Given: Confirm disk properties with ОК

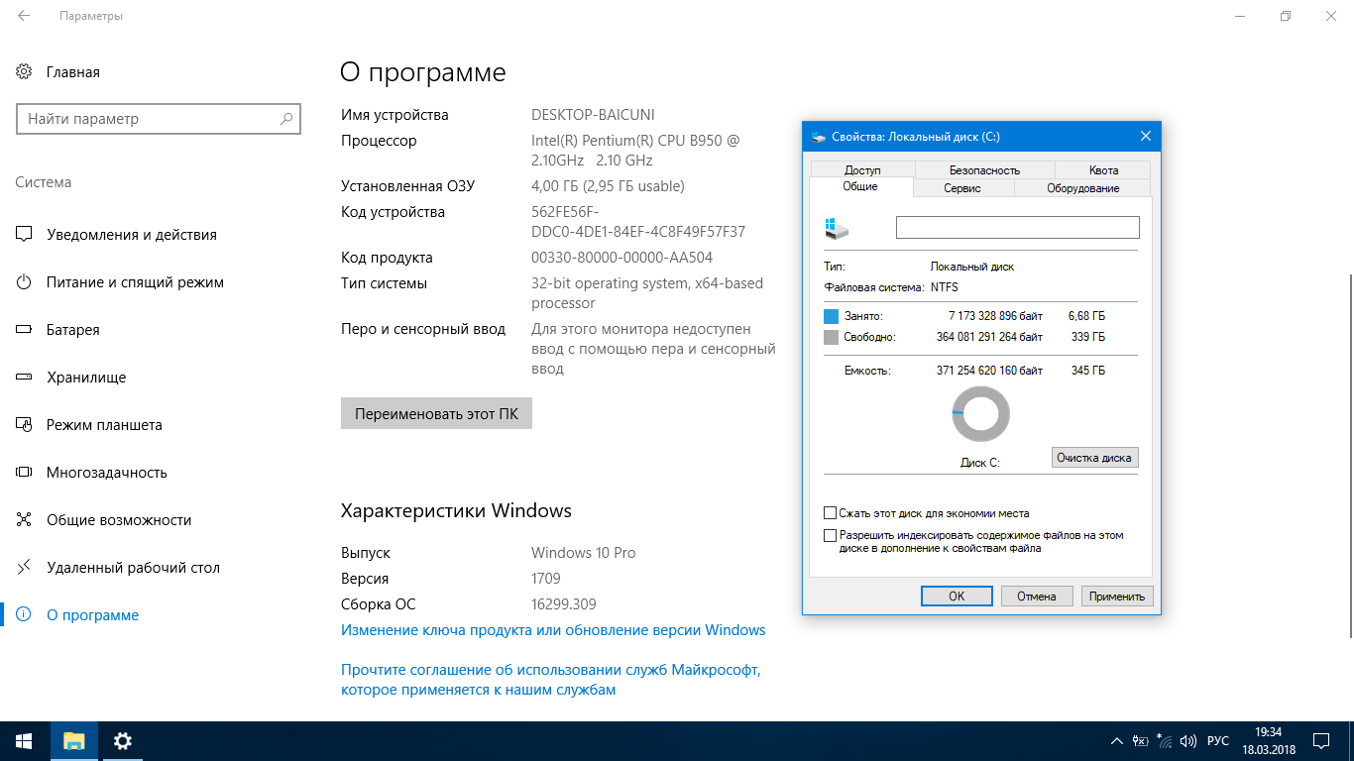Looking at the screenshot, I should tap(957, 596).
